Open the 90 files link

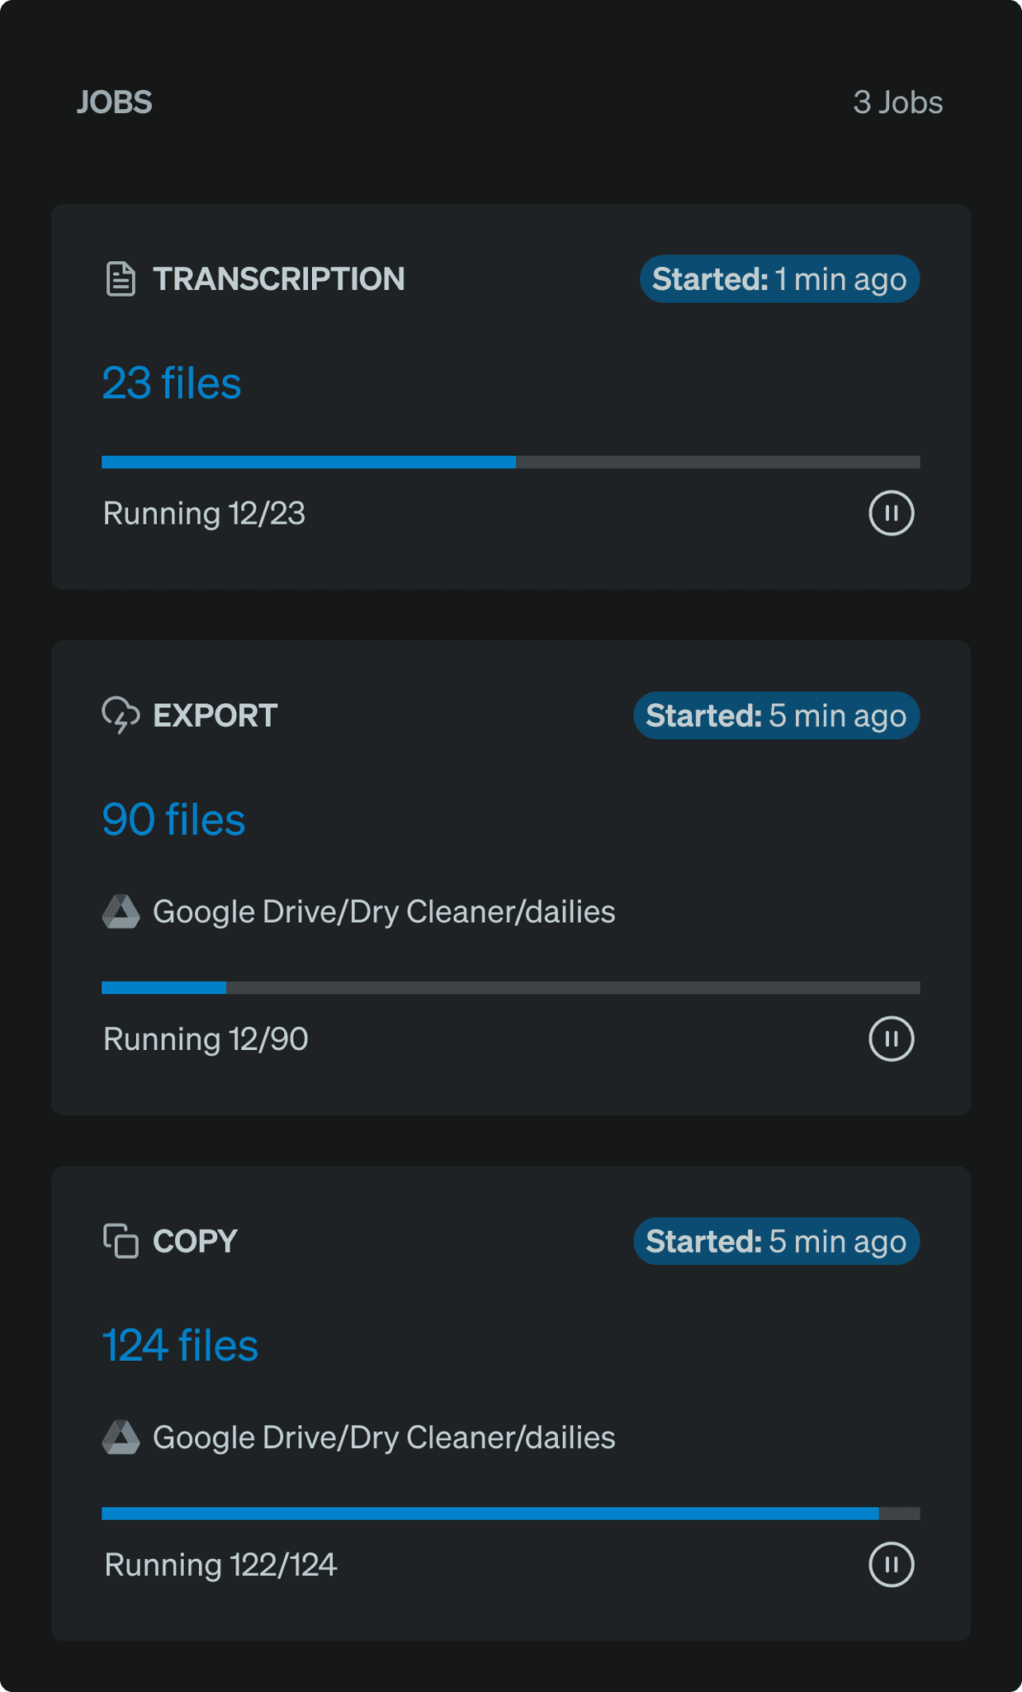[x=173, y=820]
